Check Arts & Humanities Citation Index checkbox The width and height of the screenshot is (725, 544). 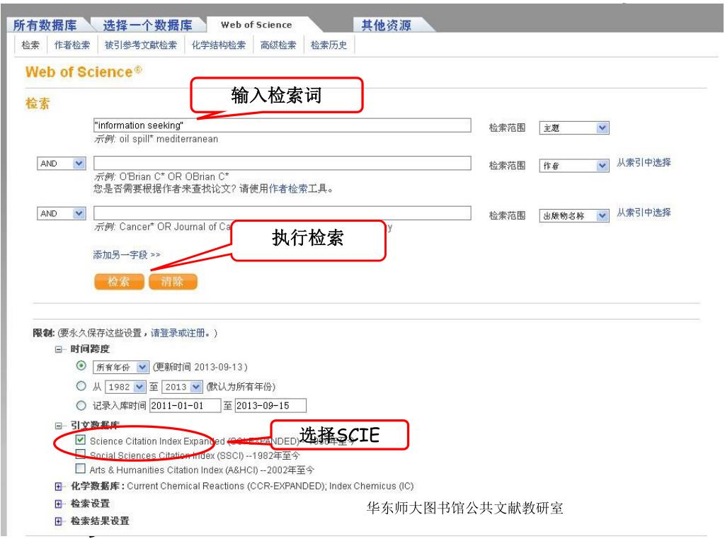pyautogui.click(x=81, y=469)
